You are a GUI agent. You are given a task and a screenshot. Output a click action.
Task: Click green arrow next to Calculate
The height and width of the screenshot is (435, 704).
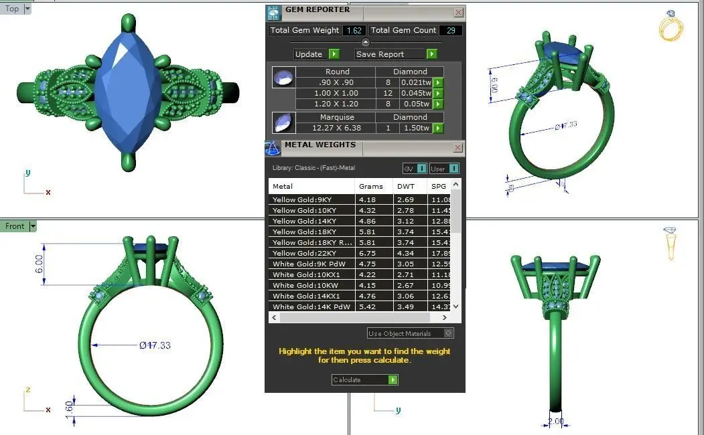tap(393, 380)
